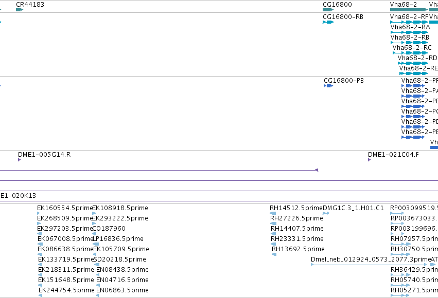
Task: Click the long BAC line ending with arrowhead
Action: [x=159, y=170]
